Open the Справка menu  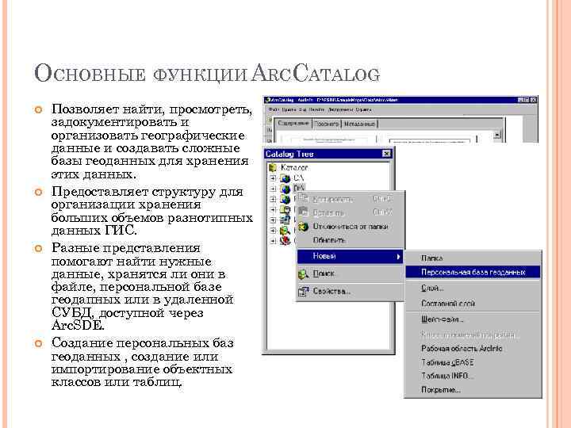[363, 109]
